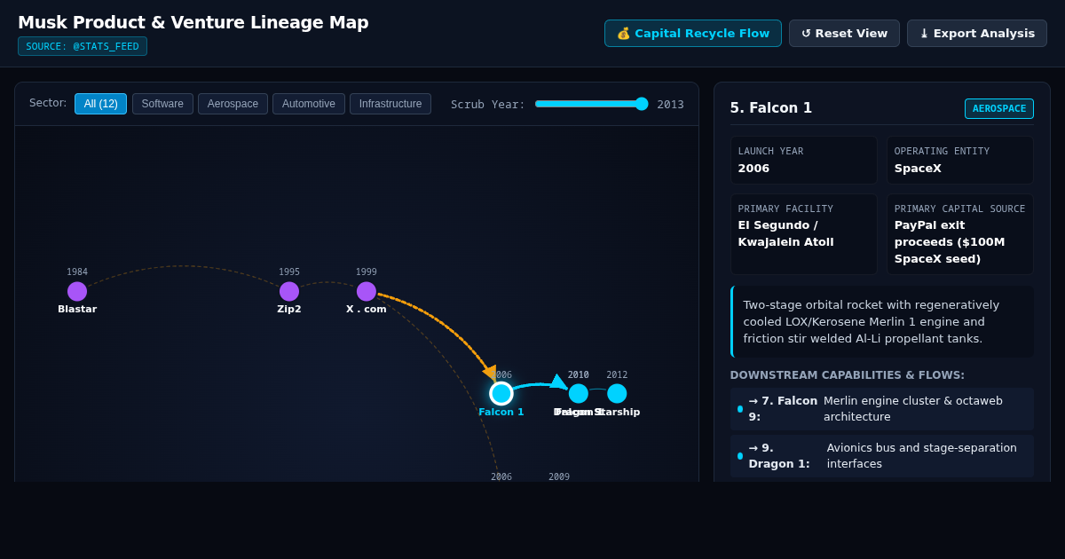Image resolution: width=1065 pixels, height=559 pixels.
Task: Select the highlighted Falcon 1 node
Action: click(501, 393)
